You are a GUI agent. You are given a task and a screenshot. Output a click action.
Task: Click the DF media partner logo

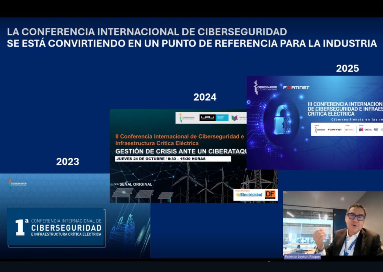(270, 194)
